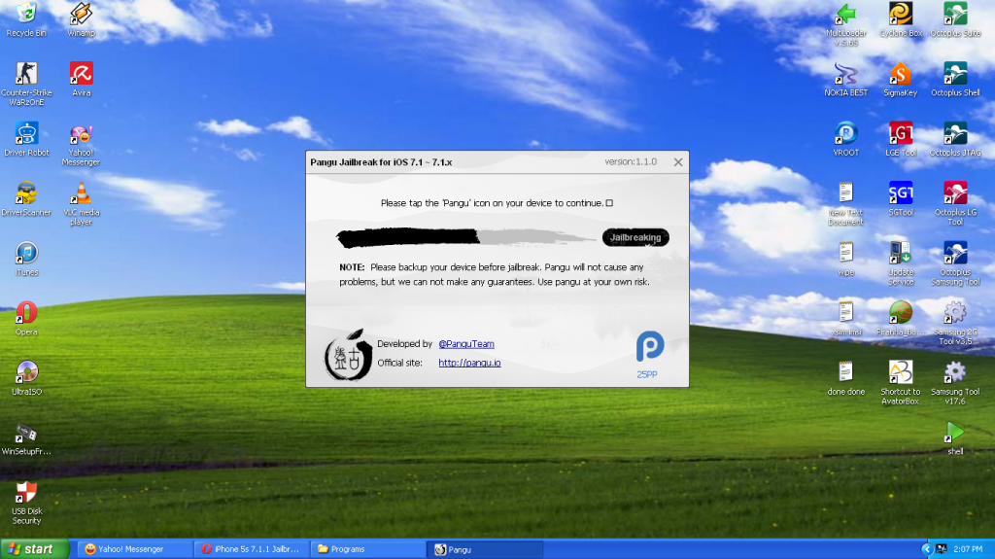Screen dimensions: 995x559
Task: Select the Octoplus JTAG desktop icon
Action: pos(955,133)
